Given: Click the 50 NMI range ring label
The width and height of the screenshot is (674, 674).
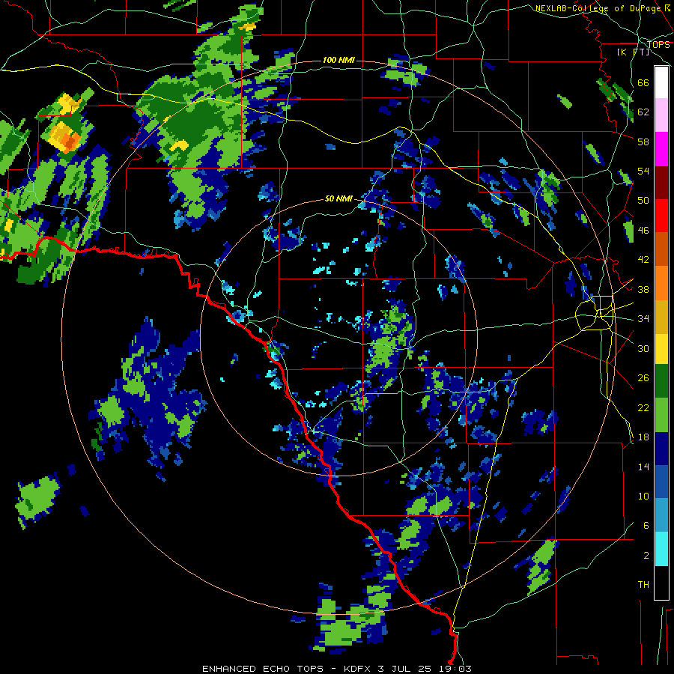Looking at the screenshot, I should tap(338, 198).
